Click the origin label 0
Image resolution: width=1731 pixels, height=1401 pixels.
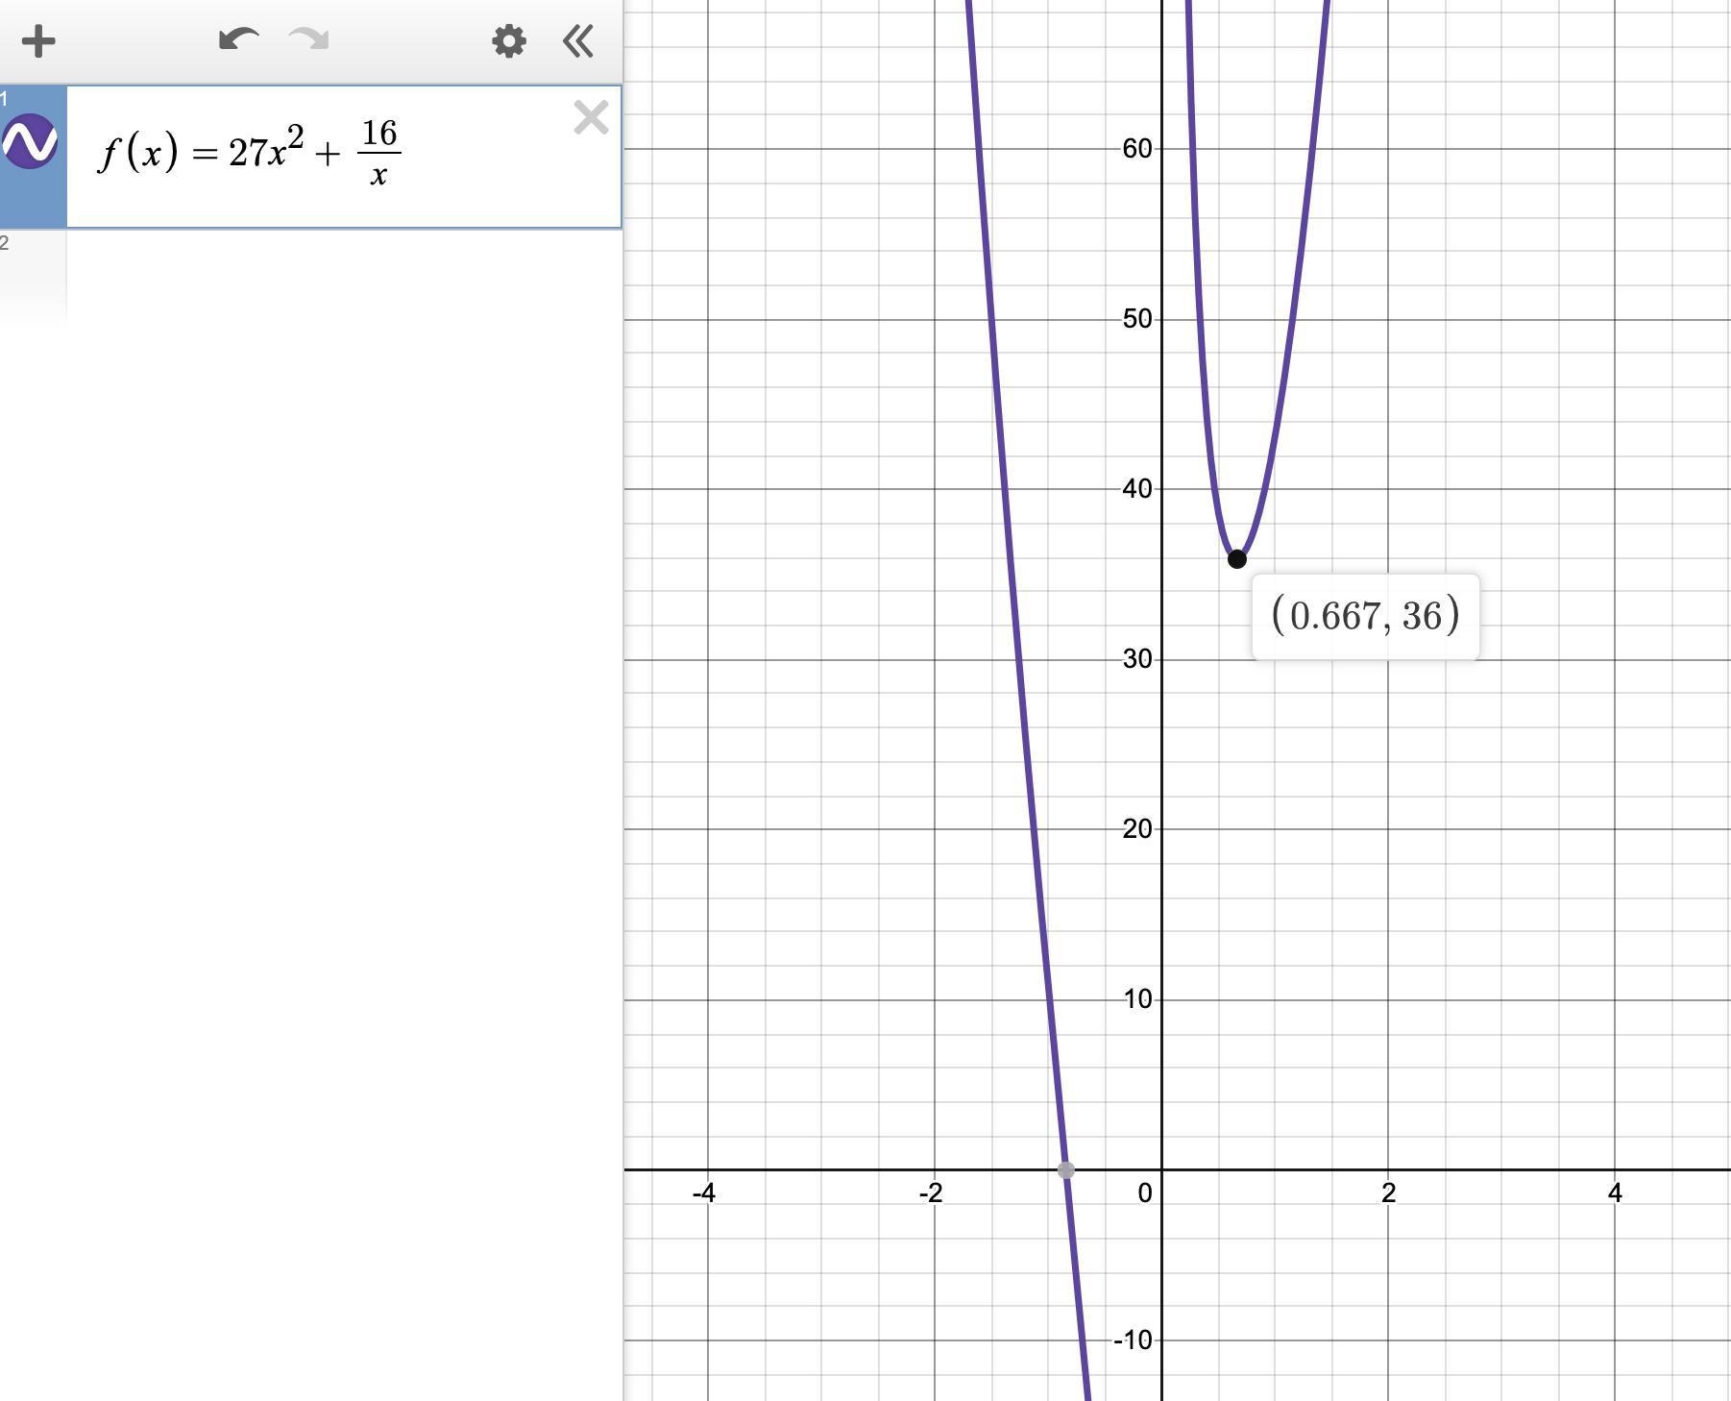point(1144,1192)
